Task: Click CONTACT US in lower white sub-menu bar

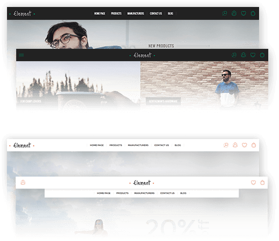Action: pyautogui.click(x=168, y=193)
